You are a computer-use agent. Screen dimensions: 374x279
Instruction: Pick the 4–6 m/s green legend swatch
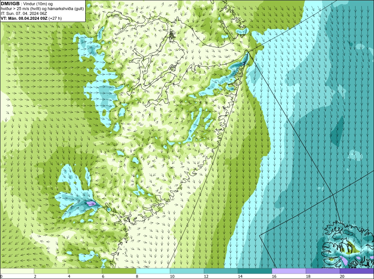point(85,271)
